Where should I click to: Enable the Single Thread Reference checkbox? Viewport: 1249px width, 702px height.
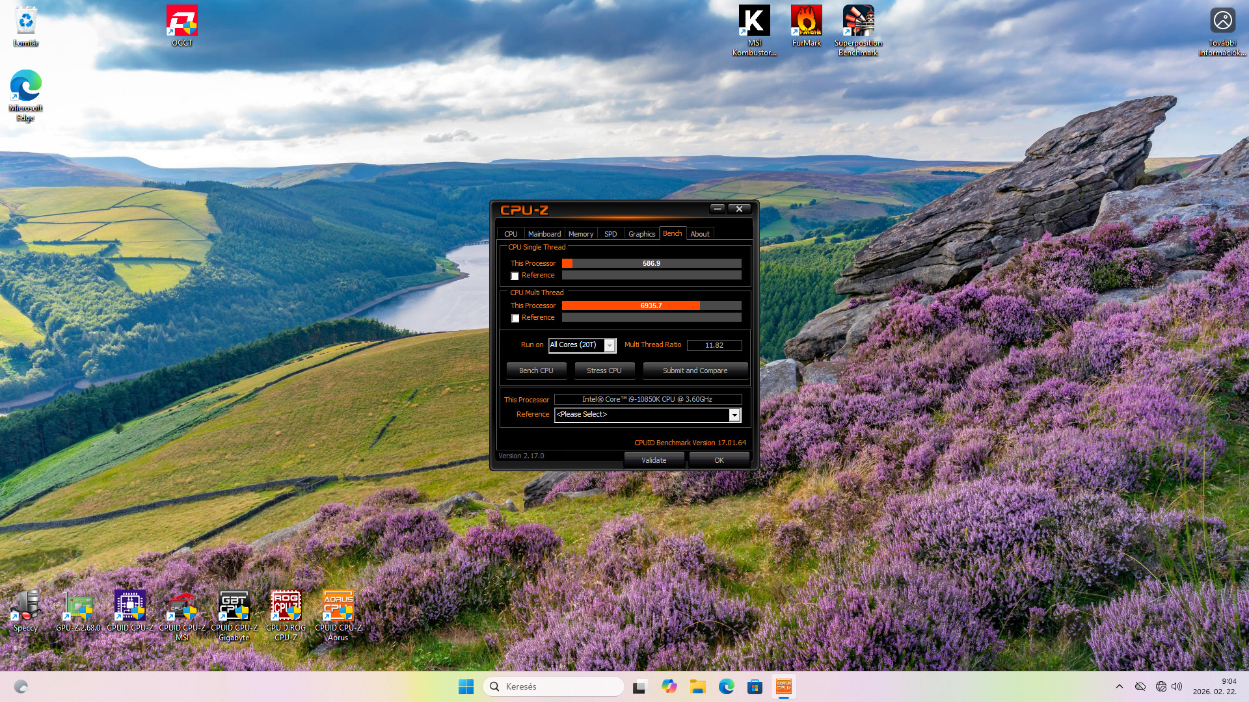point(515,276)
